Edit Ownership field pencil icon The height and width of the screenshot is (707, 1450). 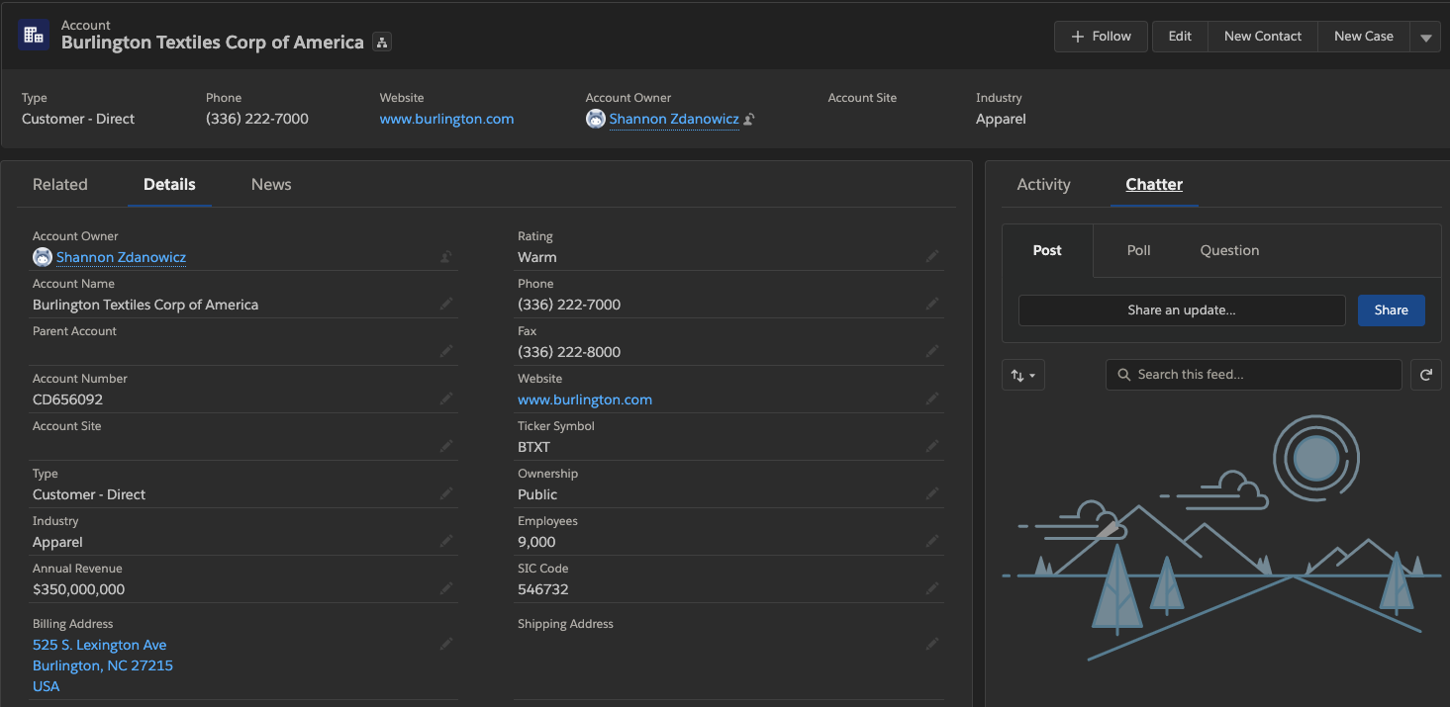click(x=932, y=493)
